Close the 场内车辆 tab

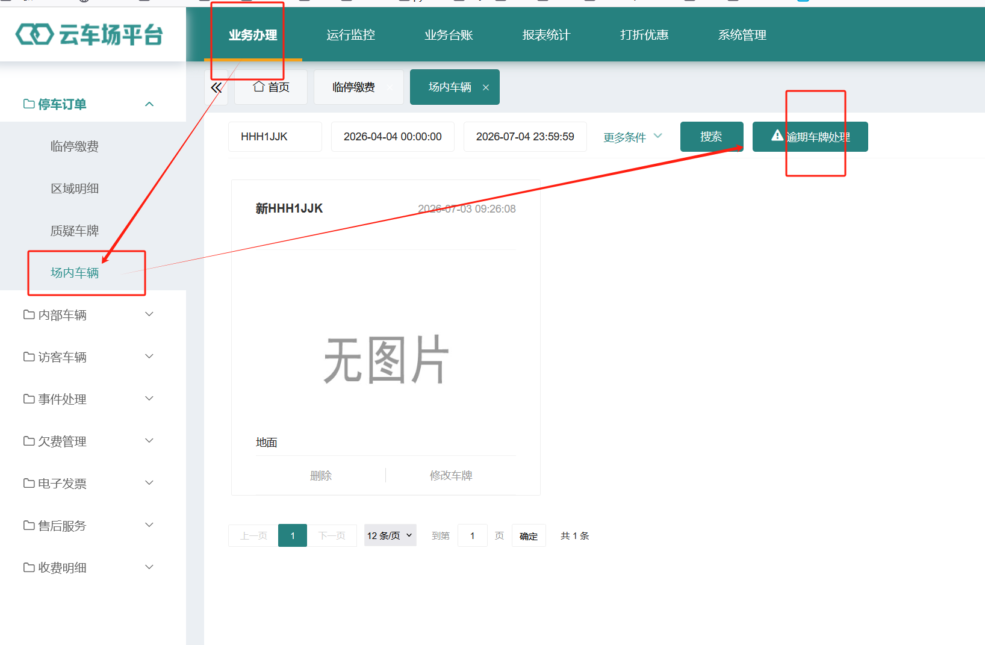(486, 87)
